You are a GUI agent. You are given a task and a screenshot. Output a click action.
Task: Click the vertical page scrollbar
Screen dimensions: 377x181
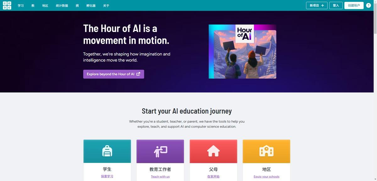375,90
